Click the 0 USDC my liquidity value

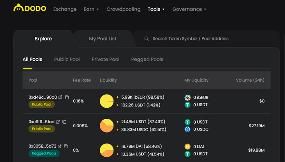click(201, 129)
